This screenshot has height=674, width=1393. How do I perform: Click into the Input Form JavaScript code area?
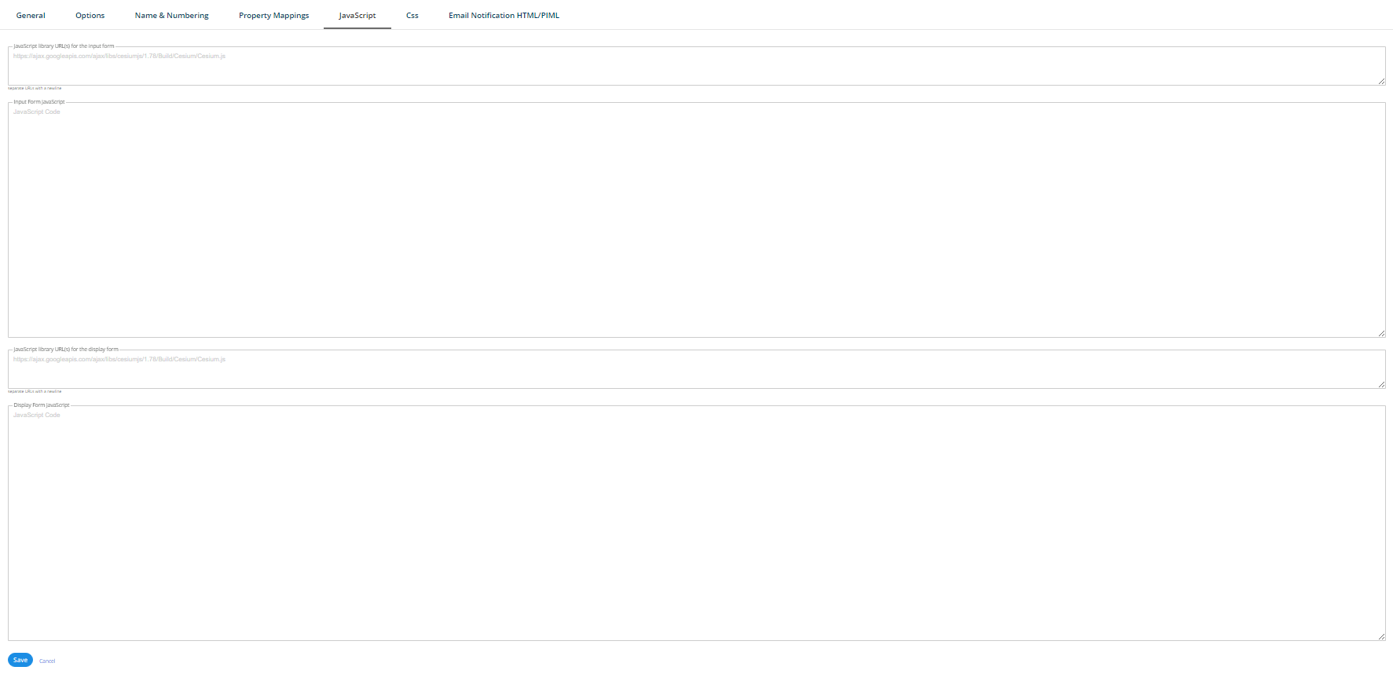click(x=696, y=221)
